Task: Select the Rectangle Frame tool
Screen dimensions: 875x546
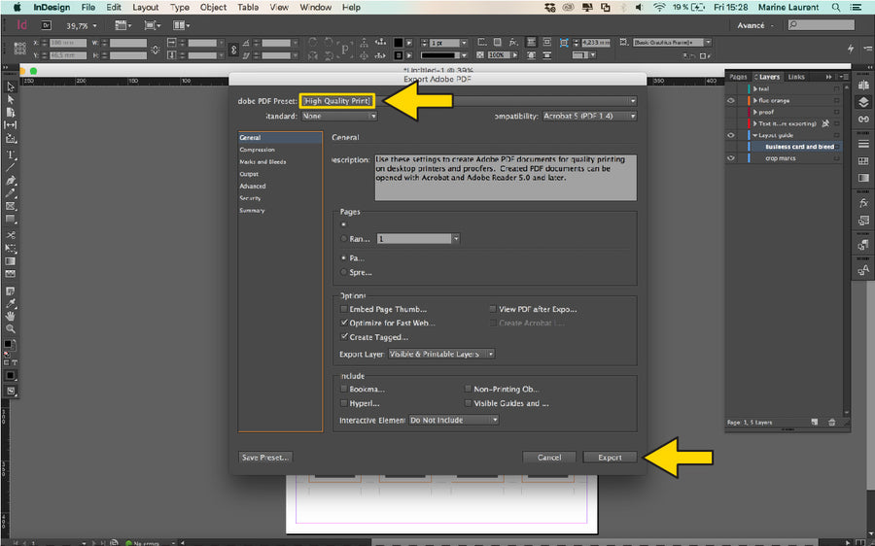Action: pyautogui.click(x=10, y=206)
